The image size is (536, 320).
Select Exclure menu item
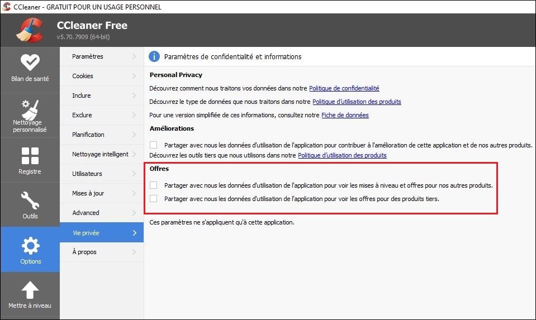[x=102, y=115]
